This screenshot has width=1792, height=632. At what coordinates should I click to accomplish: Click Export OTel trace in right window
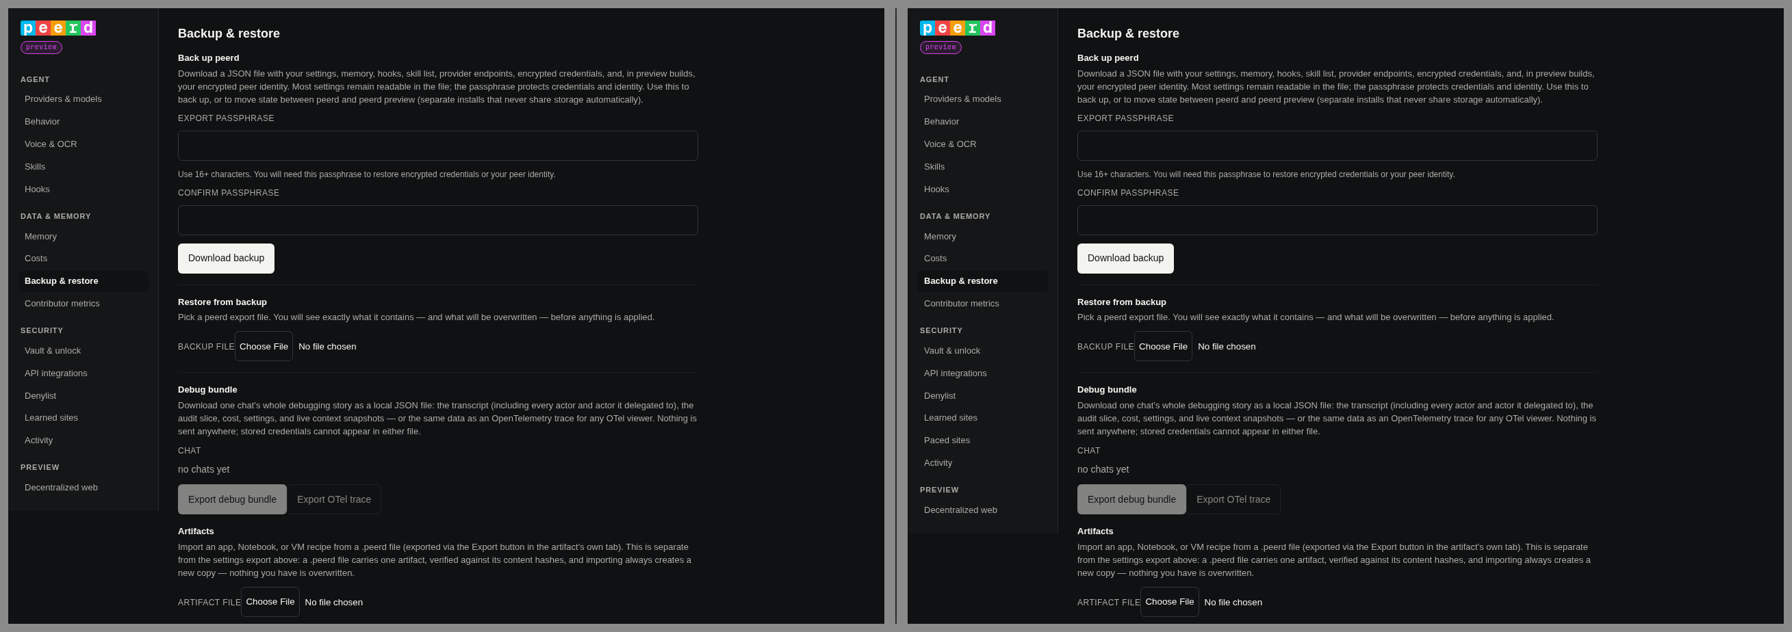pyautogui.click(x=1233, y=500)
